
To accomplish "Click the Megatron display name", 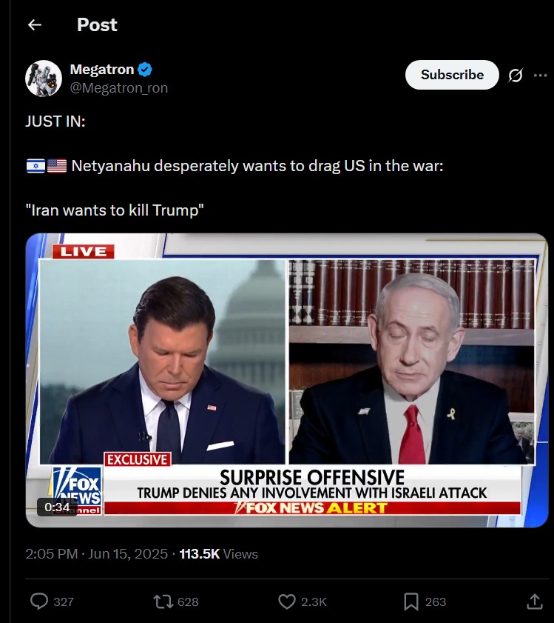I will (x=102, y=70).
